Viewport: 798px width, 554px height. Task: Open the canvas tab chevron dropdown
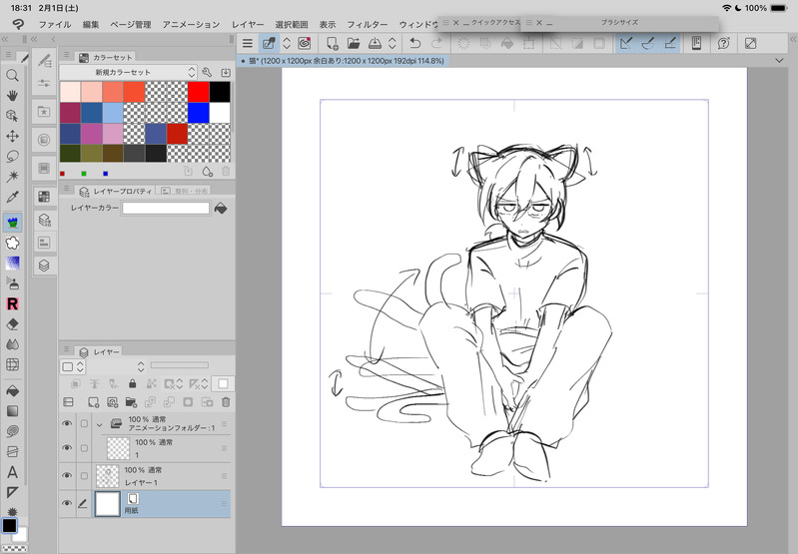pyautogui.click(x=779, y=61)
